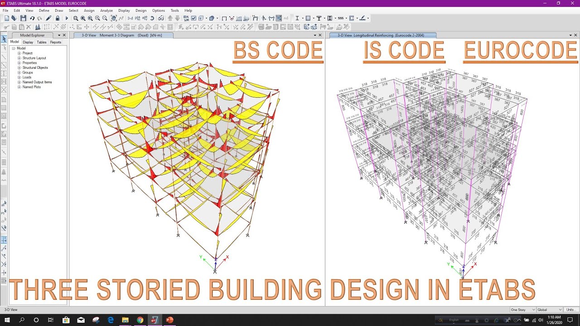The height and width of the screenshot is (326, 580).
Task: Open the Design menu
Action: (x=141, y=10)
